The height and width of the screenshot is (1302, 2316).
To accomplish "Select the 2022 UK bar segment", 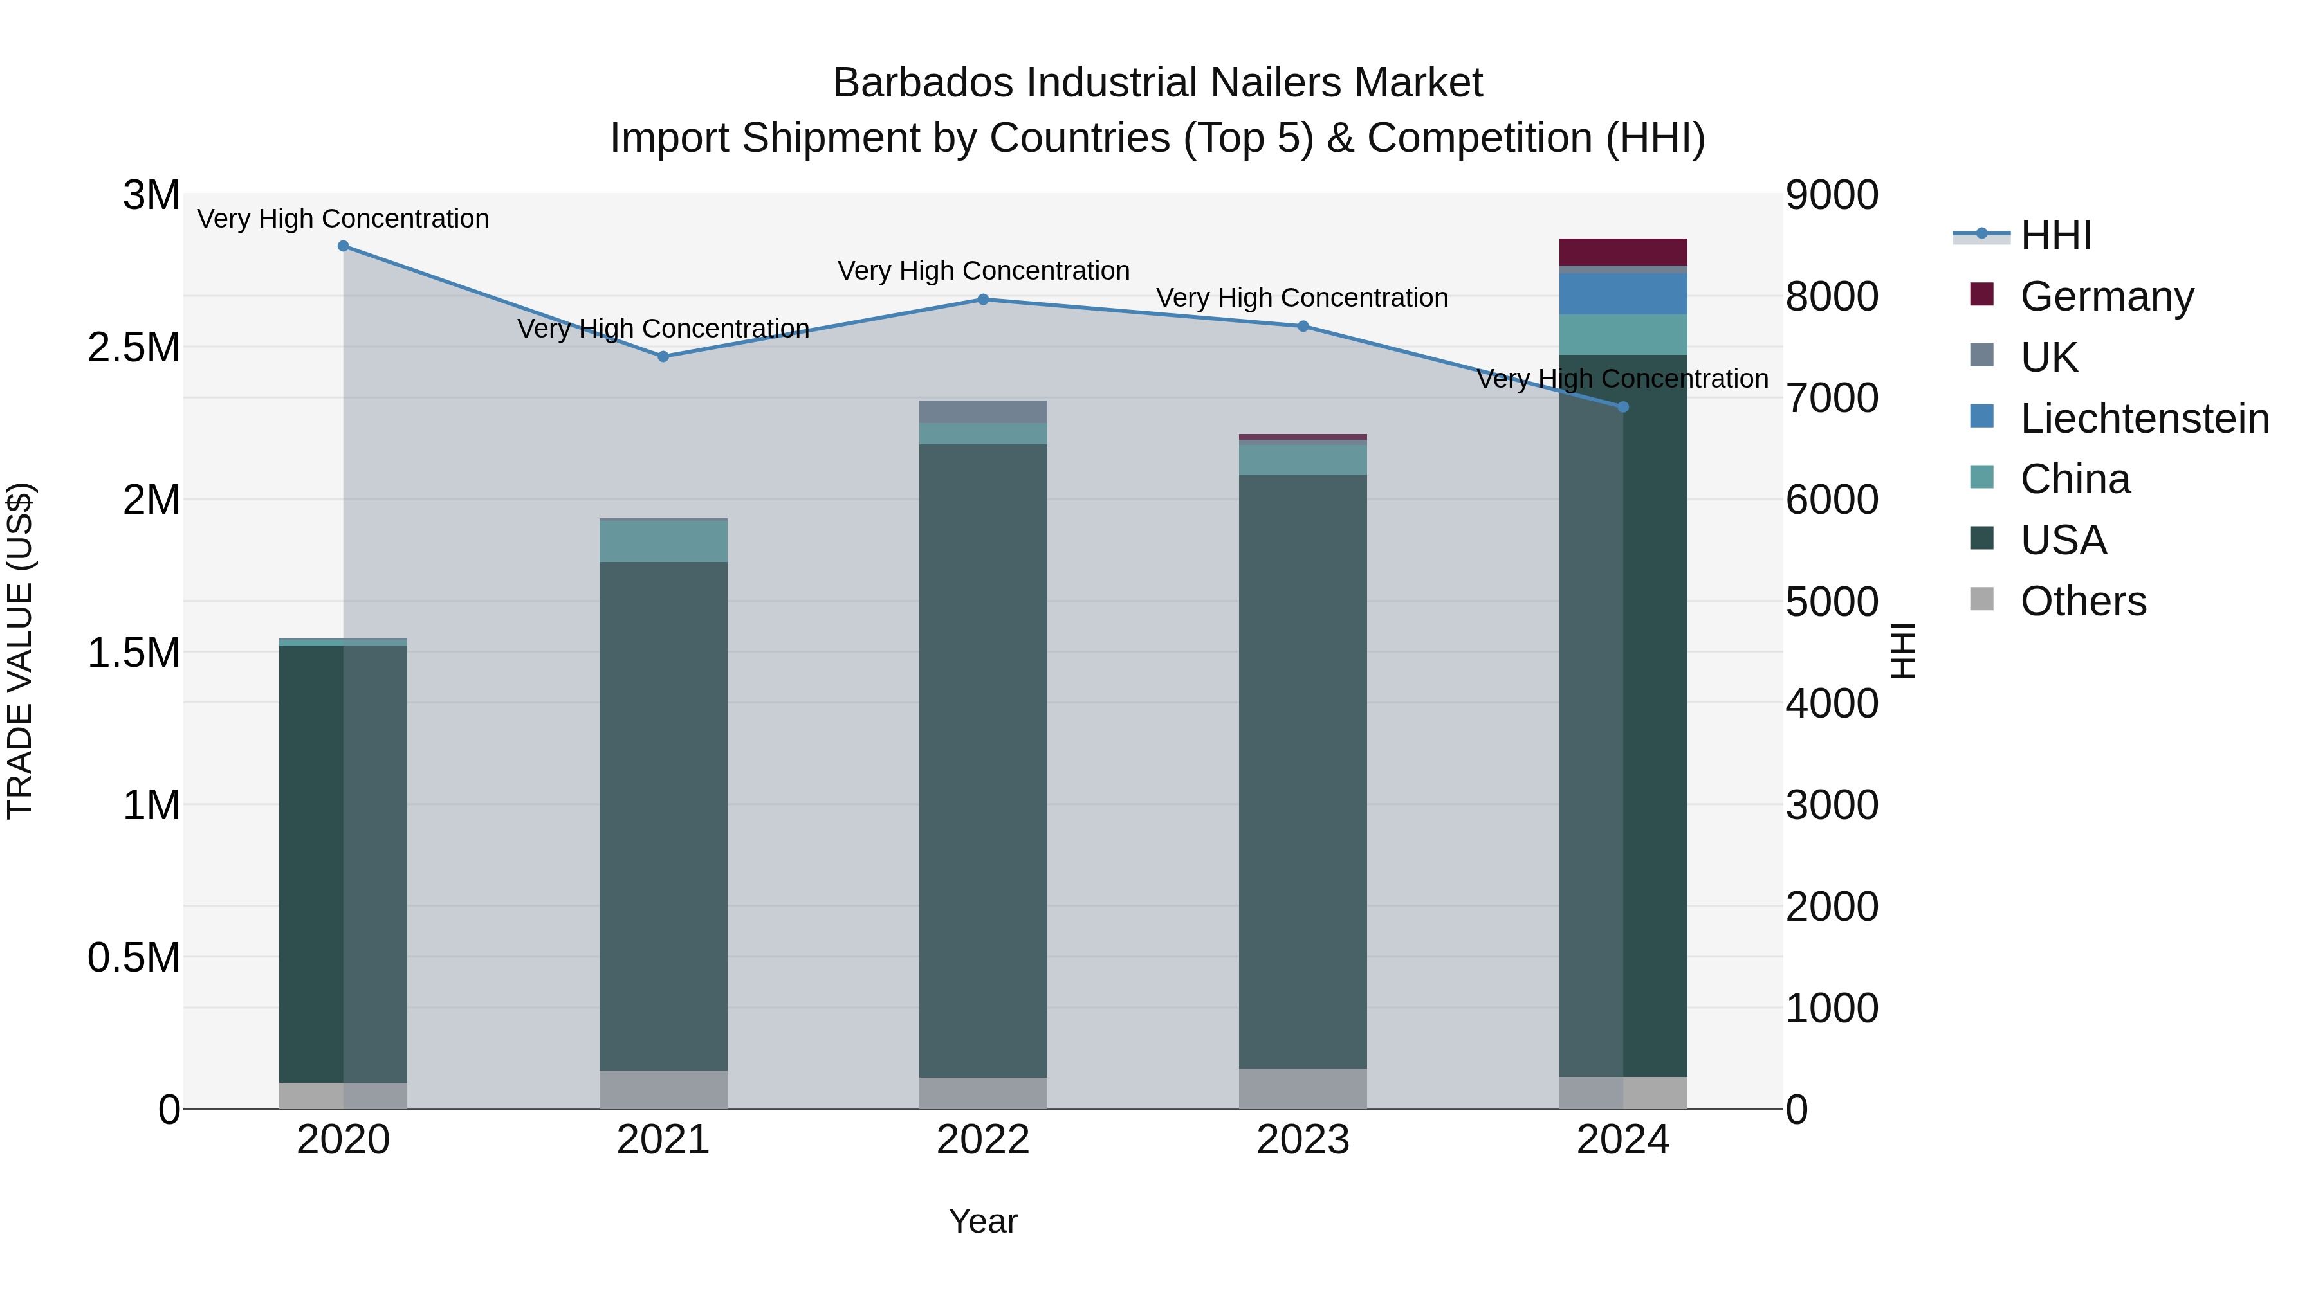I will pyautogui.click(x=982, y=411).
